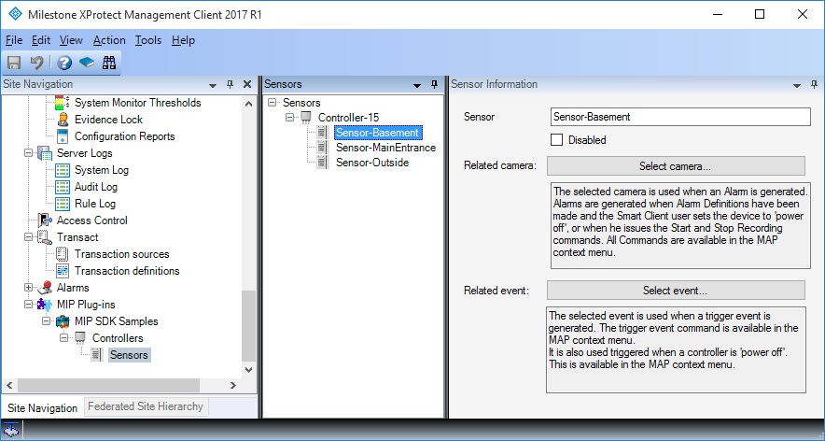The height and width of the screenshot is (441, 825).
Task: Collapse the MIP Plug-ins node
Action: [28, 305]
